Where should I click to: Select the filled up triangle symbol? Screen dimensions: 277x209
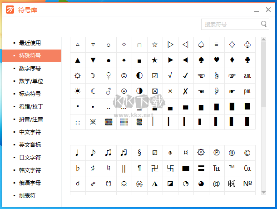[x=78, y=60]
